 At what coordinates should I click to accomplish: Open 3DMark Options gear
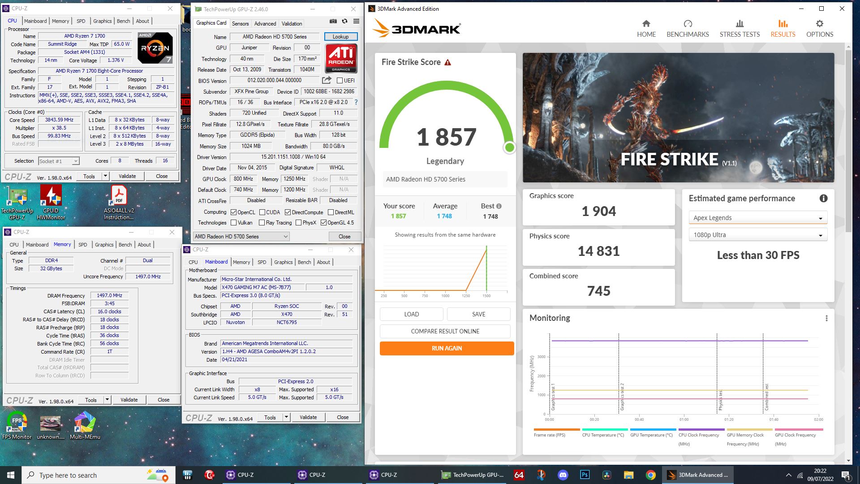click(820, 29)
